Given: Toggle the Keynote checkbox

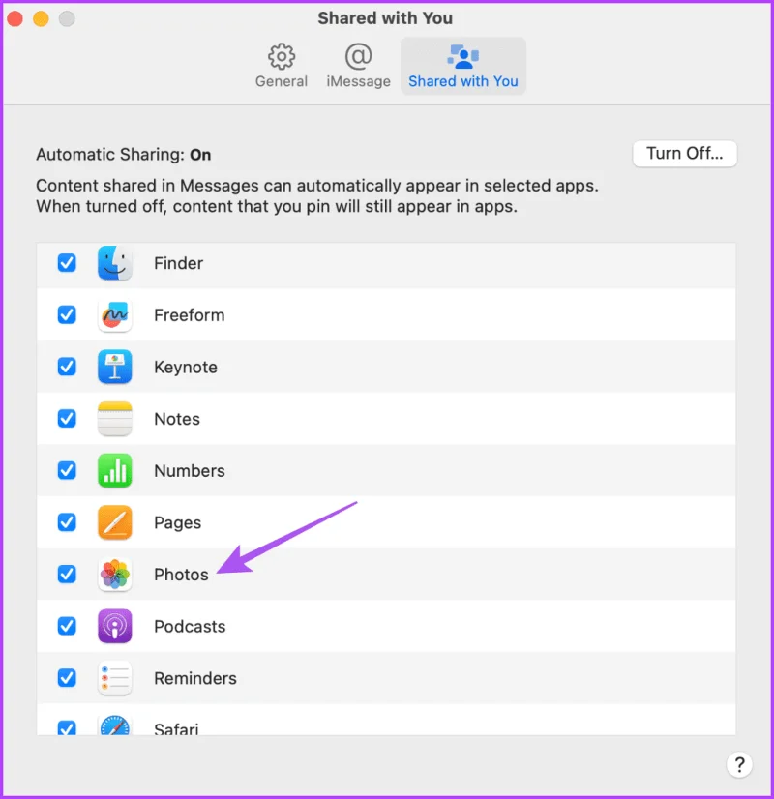Looking at the screenshot, I should [67, 367].
